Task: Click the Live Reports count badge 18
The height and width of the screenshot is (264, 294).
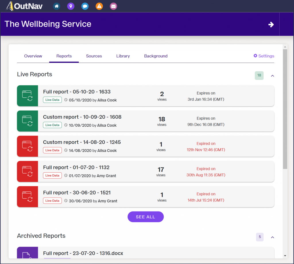Action: click(259, 76)
